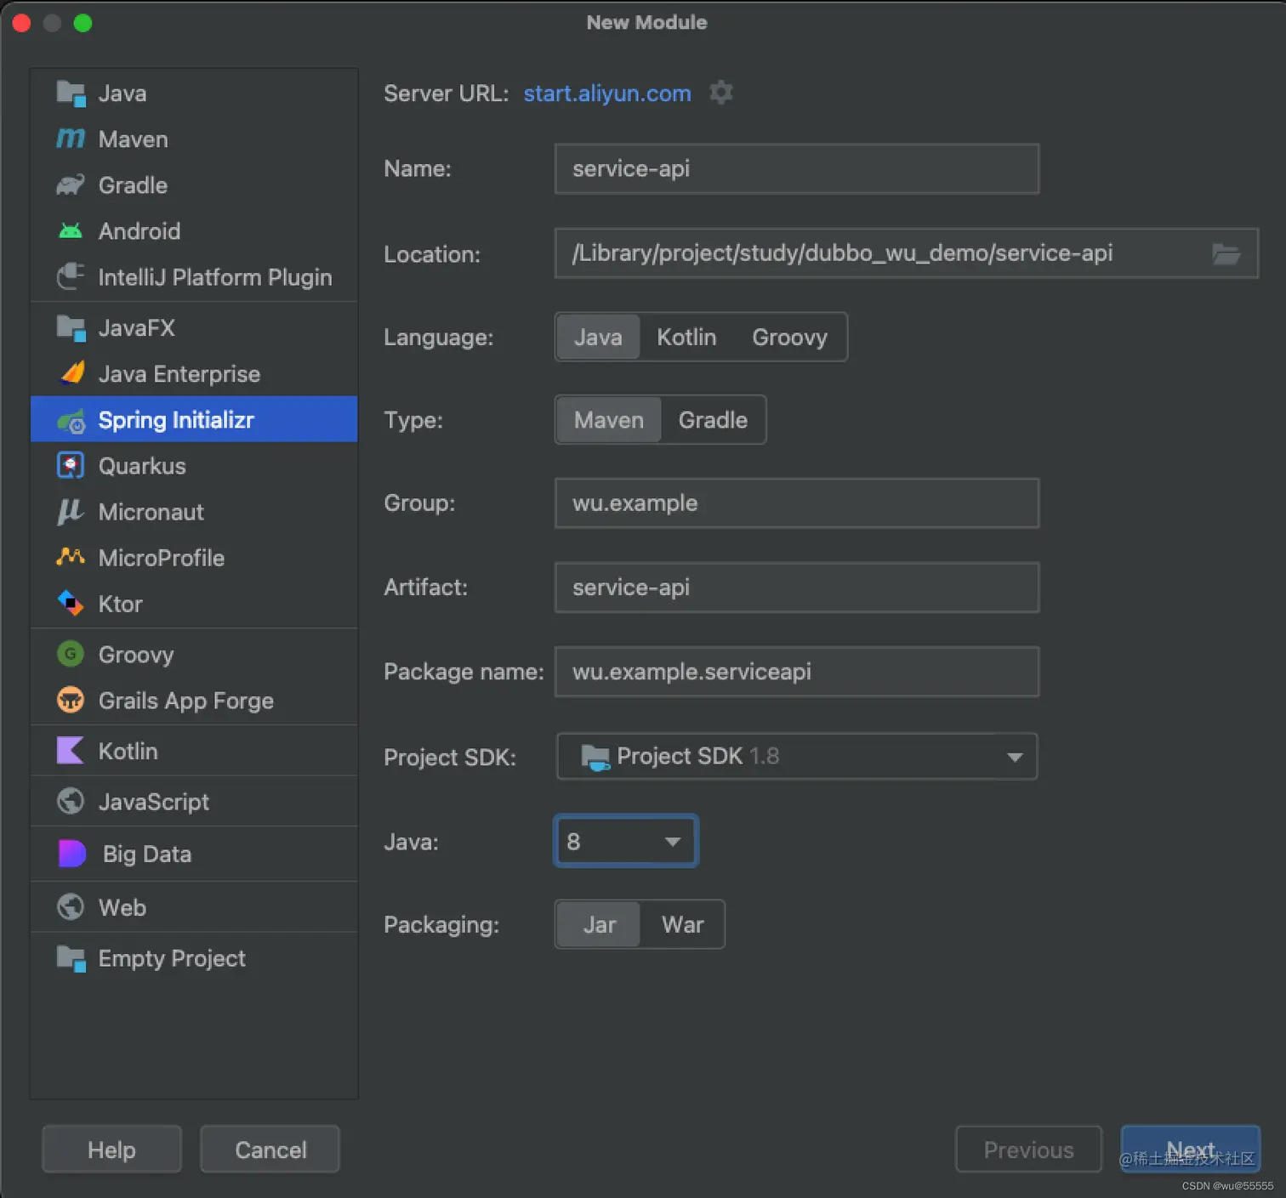
Task: Click the JavaScript globe icon
Action: 71,801
